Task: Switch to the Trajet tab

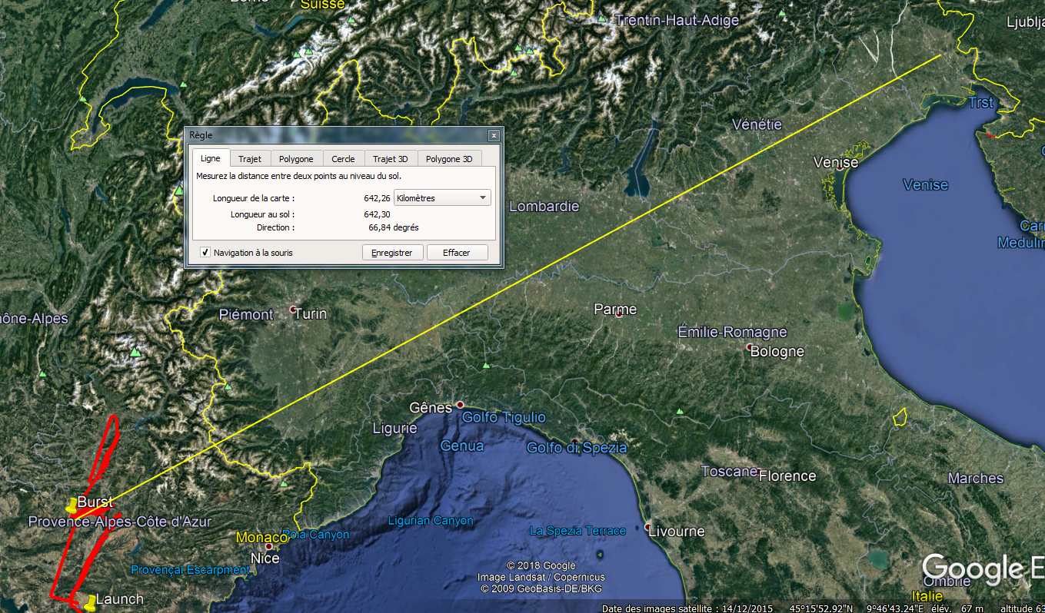Action: click(x=250, y=159)
